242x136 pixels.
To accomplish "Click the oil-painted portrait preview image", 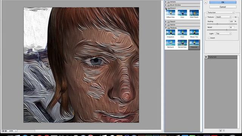I will (x=81, y=65).
